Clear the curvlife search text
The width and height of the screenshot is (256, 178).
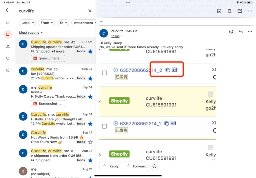[x=90, y=11]
